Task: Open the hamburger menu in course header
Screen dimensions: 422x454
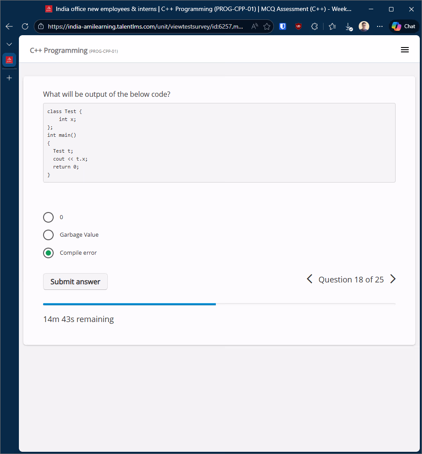Action: 405,50
